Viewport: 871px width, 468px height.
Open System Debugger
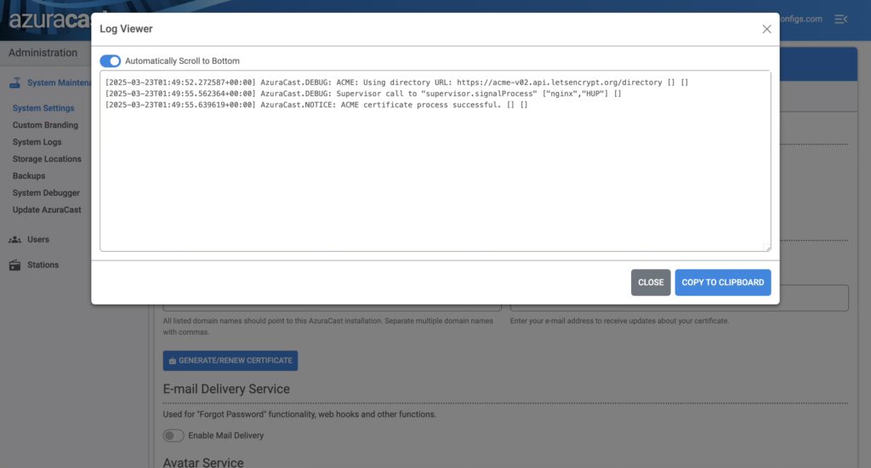[x=46, y=193]
